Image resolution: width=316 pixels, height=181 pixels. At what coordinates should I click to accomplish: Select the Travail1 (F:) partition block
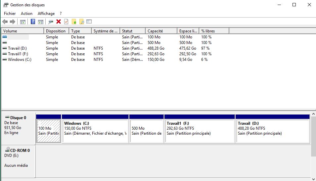[199, 131]
